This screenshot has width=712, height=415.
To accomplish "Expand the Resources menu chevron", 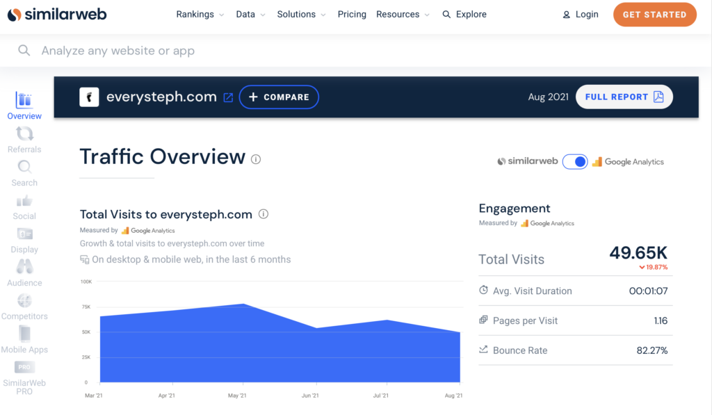I will 427,14.
